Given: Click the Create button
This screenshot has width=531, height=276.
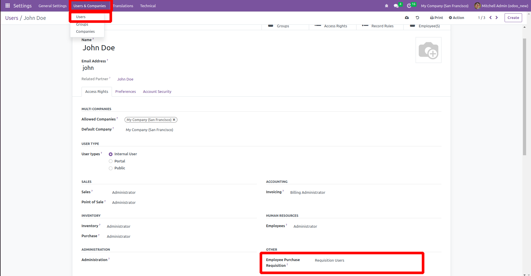Looking at the screenshot, I should [x=513, y=18].
